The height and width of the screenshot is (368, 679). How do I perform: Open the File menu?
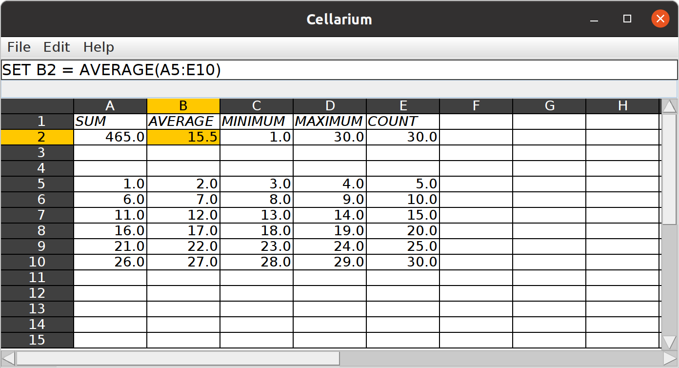[x=19, y=47]
